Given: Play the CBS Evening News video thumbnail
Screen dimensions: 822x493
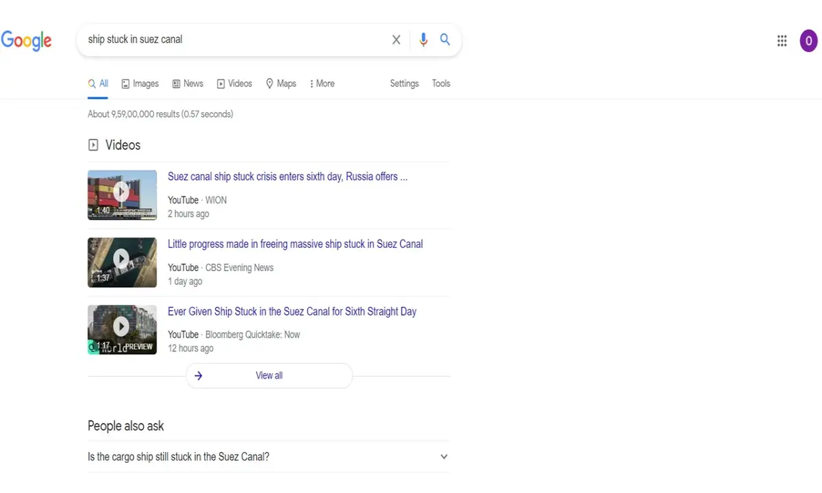Looking at the screenshot, I should point(122,262).
